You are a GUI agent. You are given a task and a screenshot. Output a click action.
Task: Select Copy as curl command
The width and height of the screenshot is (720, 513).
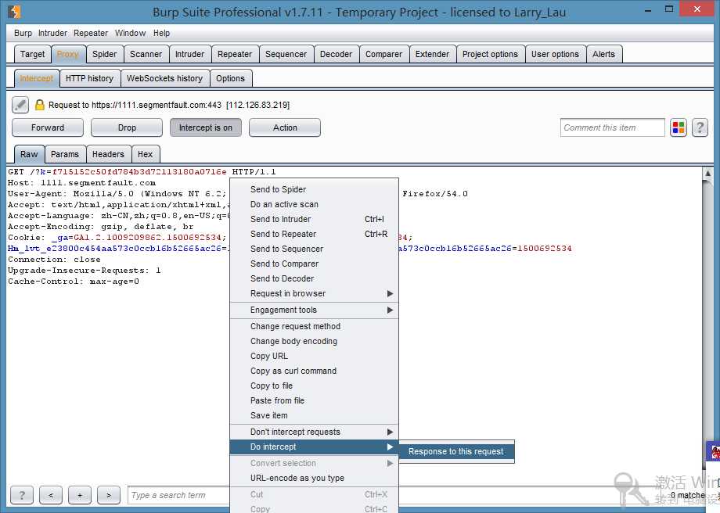coord(314,371)
